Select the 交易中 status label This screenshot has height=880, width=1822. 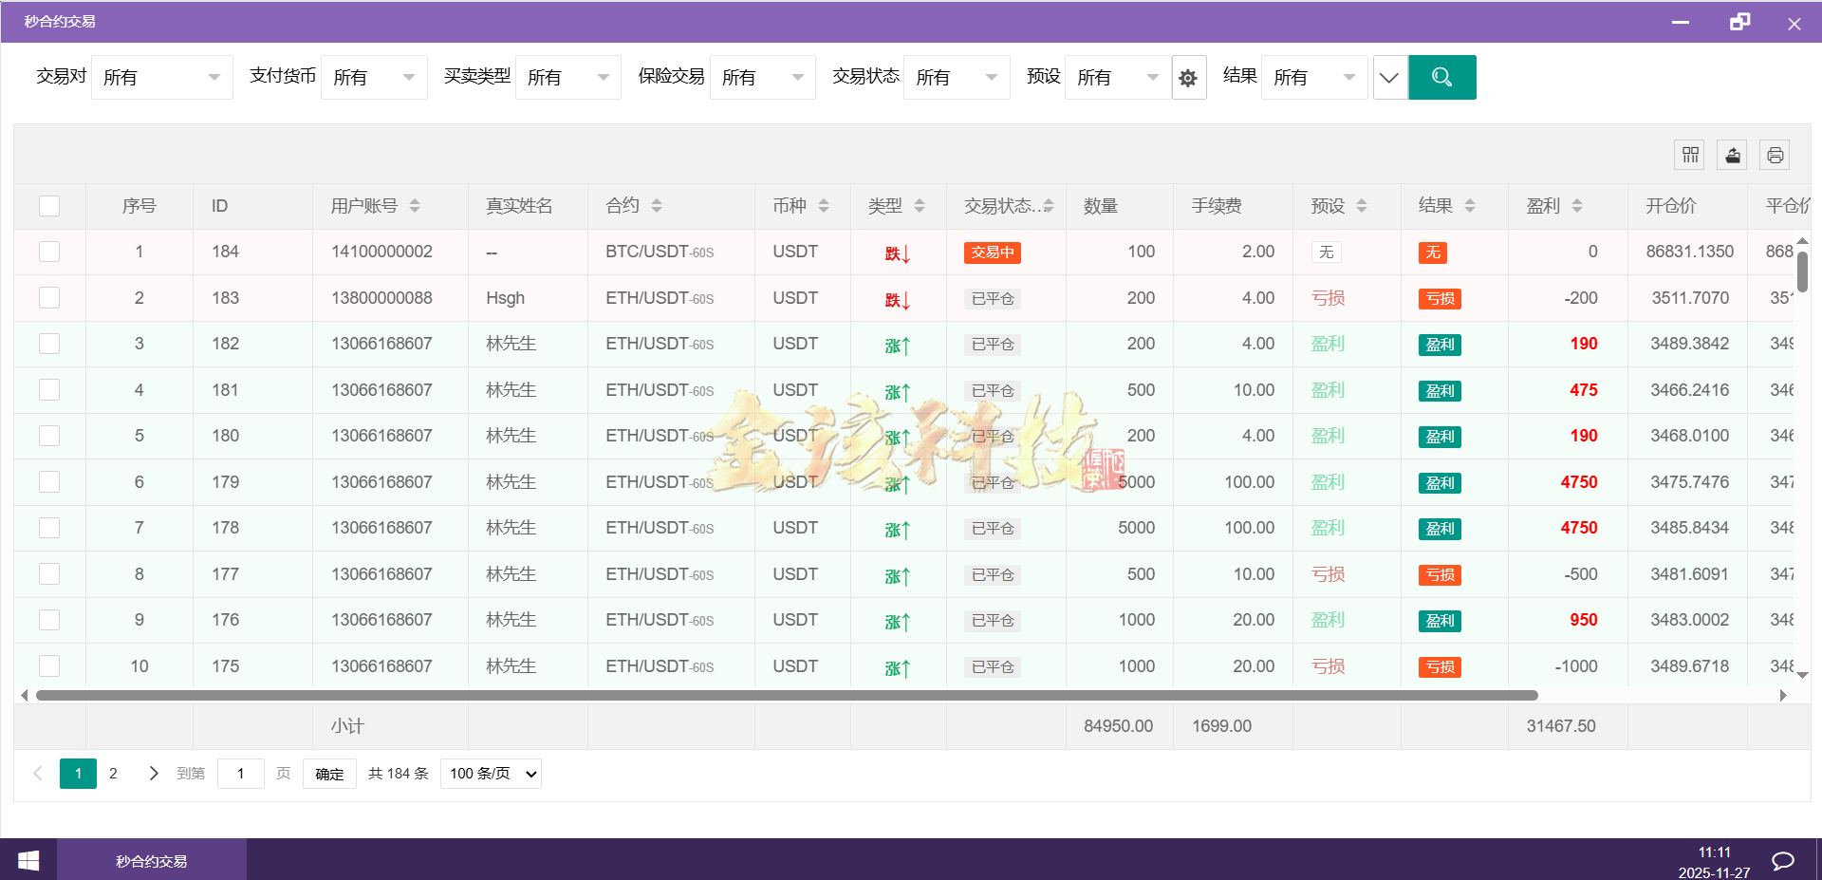point(993,253)
